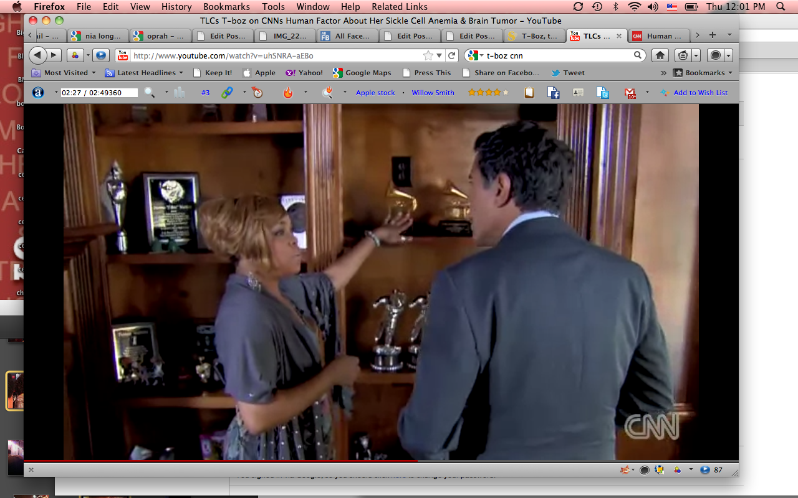Screen dimensions: 798x498
Task: Click the 'Add to Wish List' link
Action: tap(700, 93)
